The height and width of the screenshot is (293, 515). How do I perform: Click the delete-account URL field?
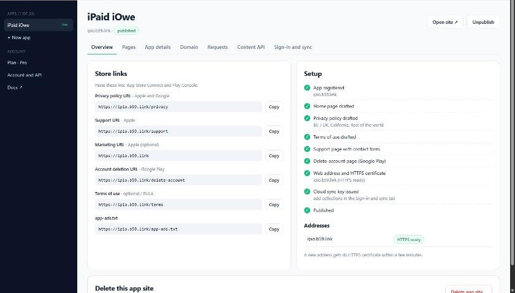point(178,180)
